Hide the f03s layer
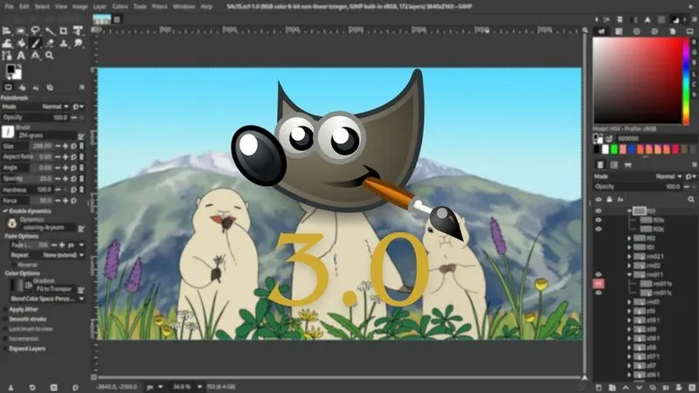Screen dimensions: 699x393 599,220
